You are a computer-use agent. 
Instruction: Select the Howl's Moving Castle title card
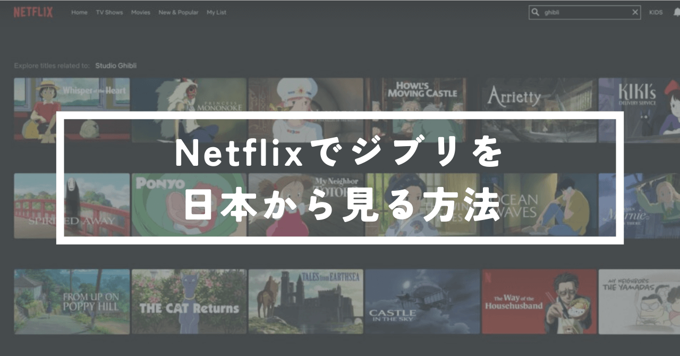[423, 110]
